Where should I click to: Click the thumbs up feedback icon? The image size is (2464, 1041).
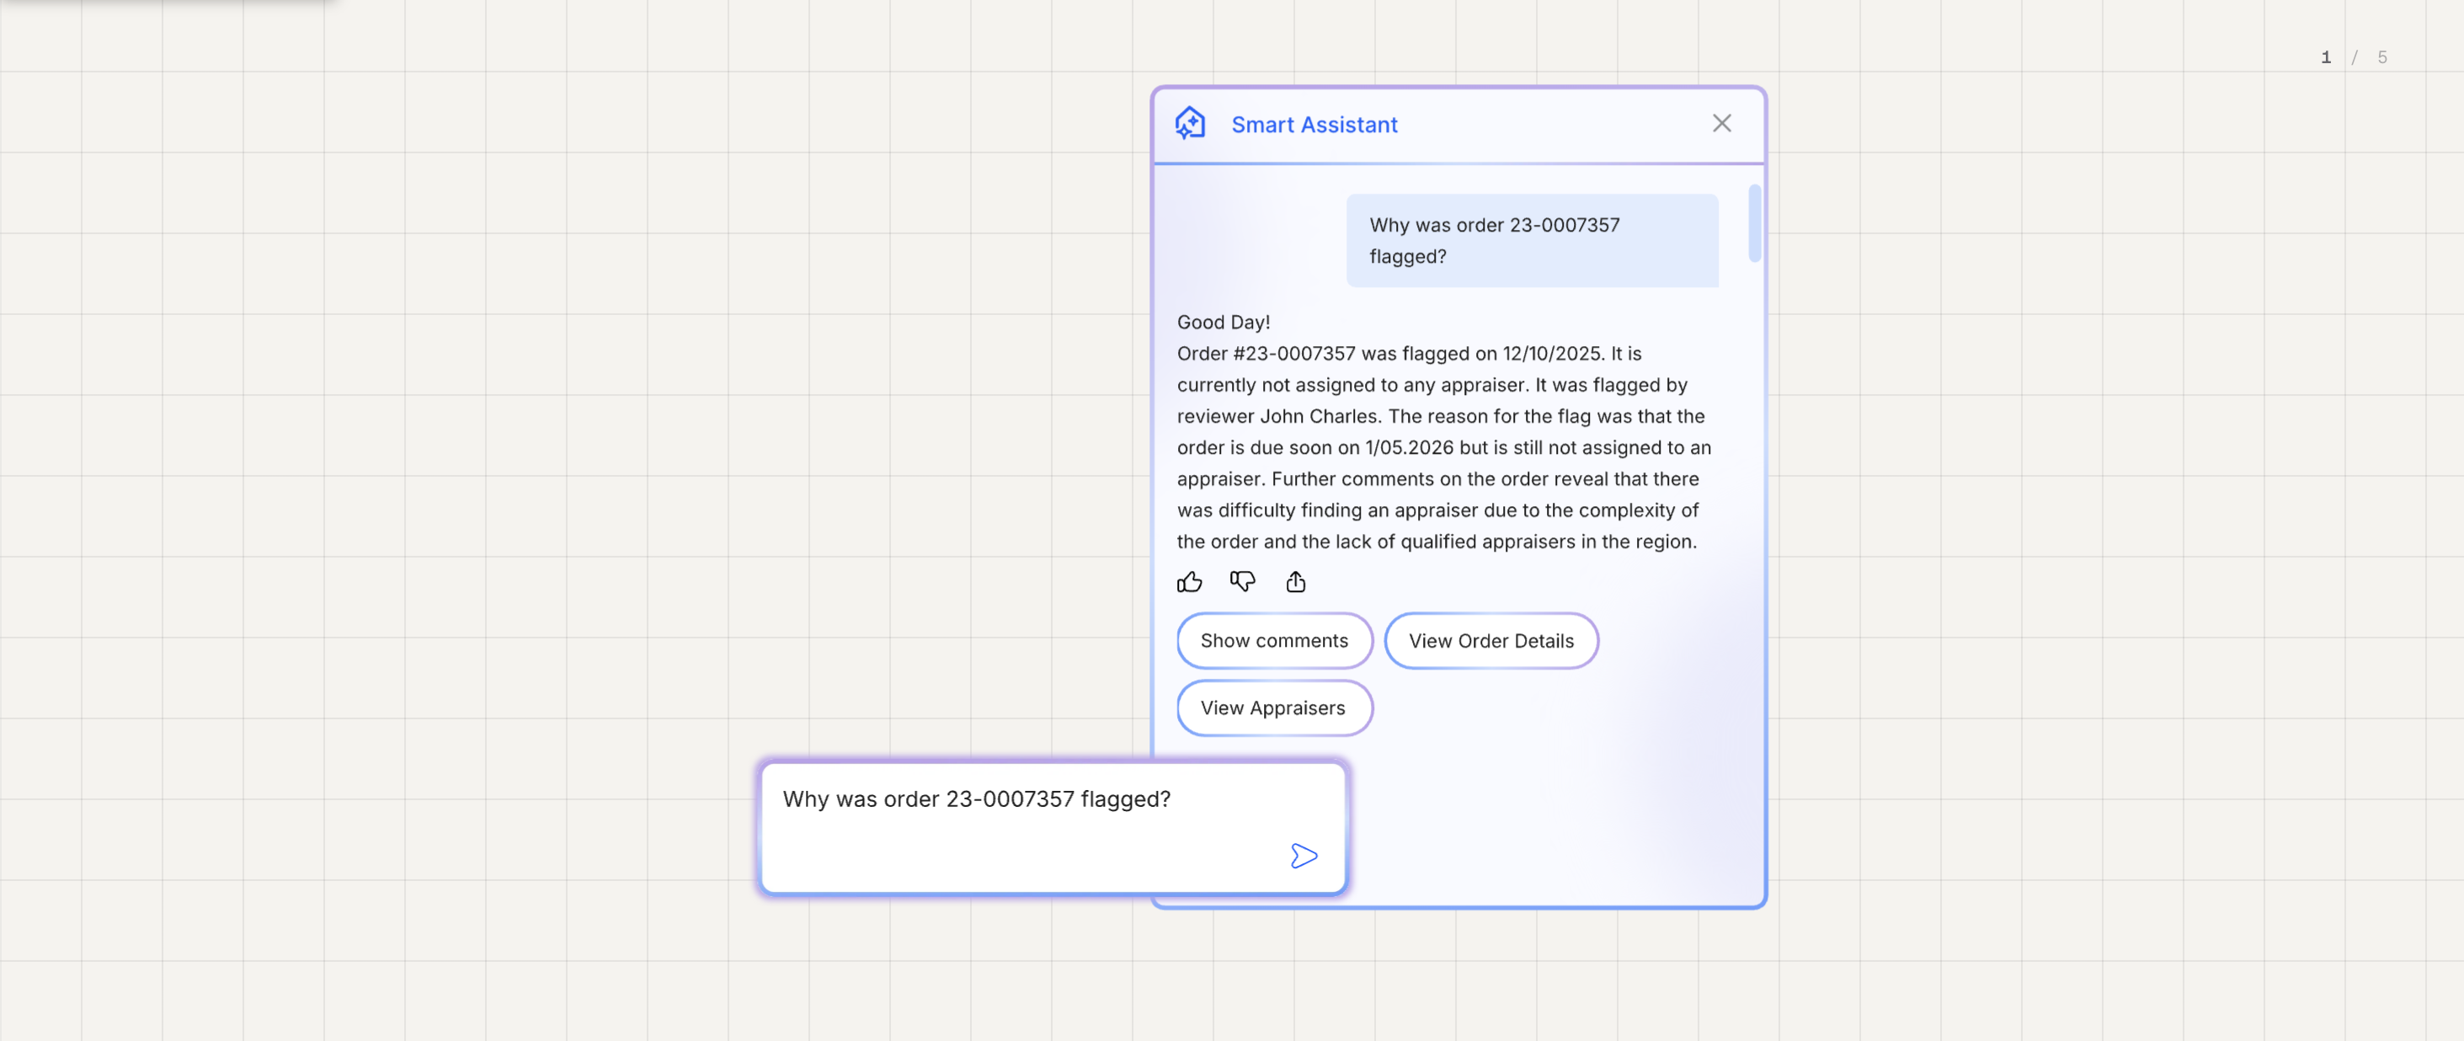tap(1189, 582)
